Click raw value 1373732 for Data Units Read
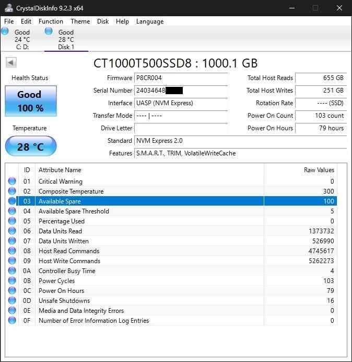Image resolution: width=352 pixels, height=362 pixels. coord(321,231)
